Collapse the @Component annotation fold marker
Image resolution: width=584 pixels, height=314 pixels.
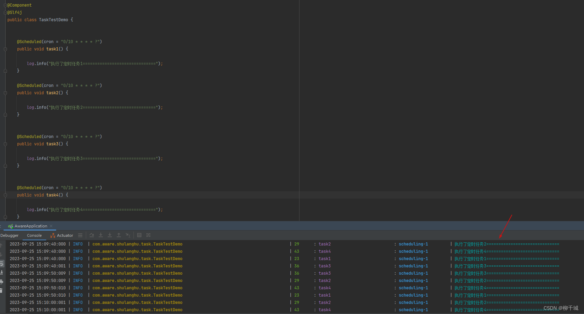(5, 5)
